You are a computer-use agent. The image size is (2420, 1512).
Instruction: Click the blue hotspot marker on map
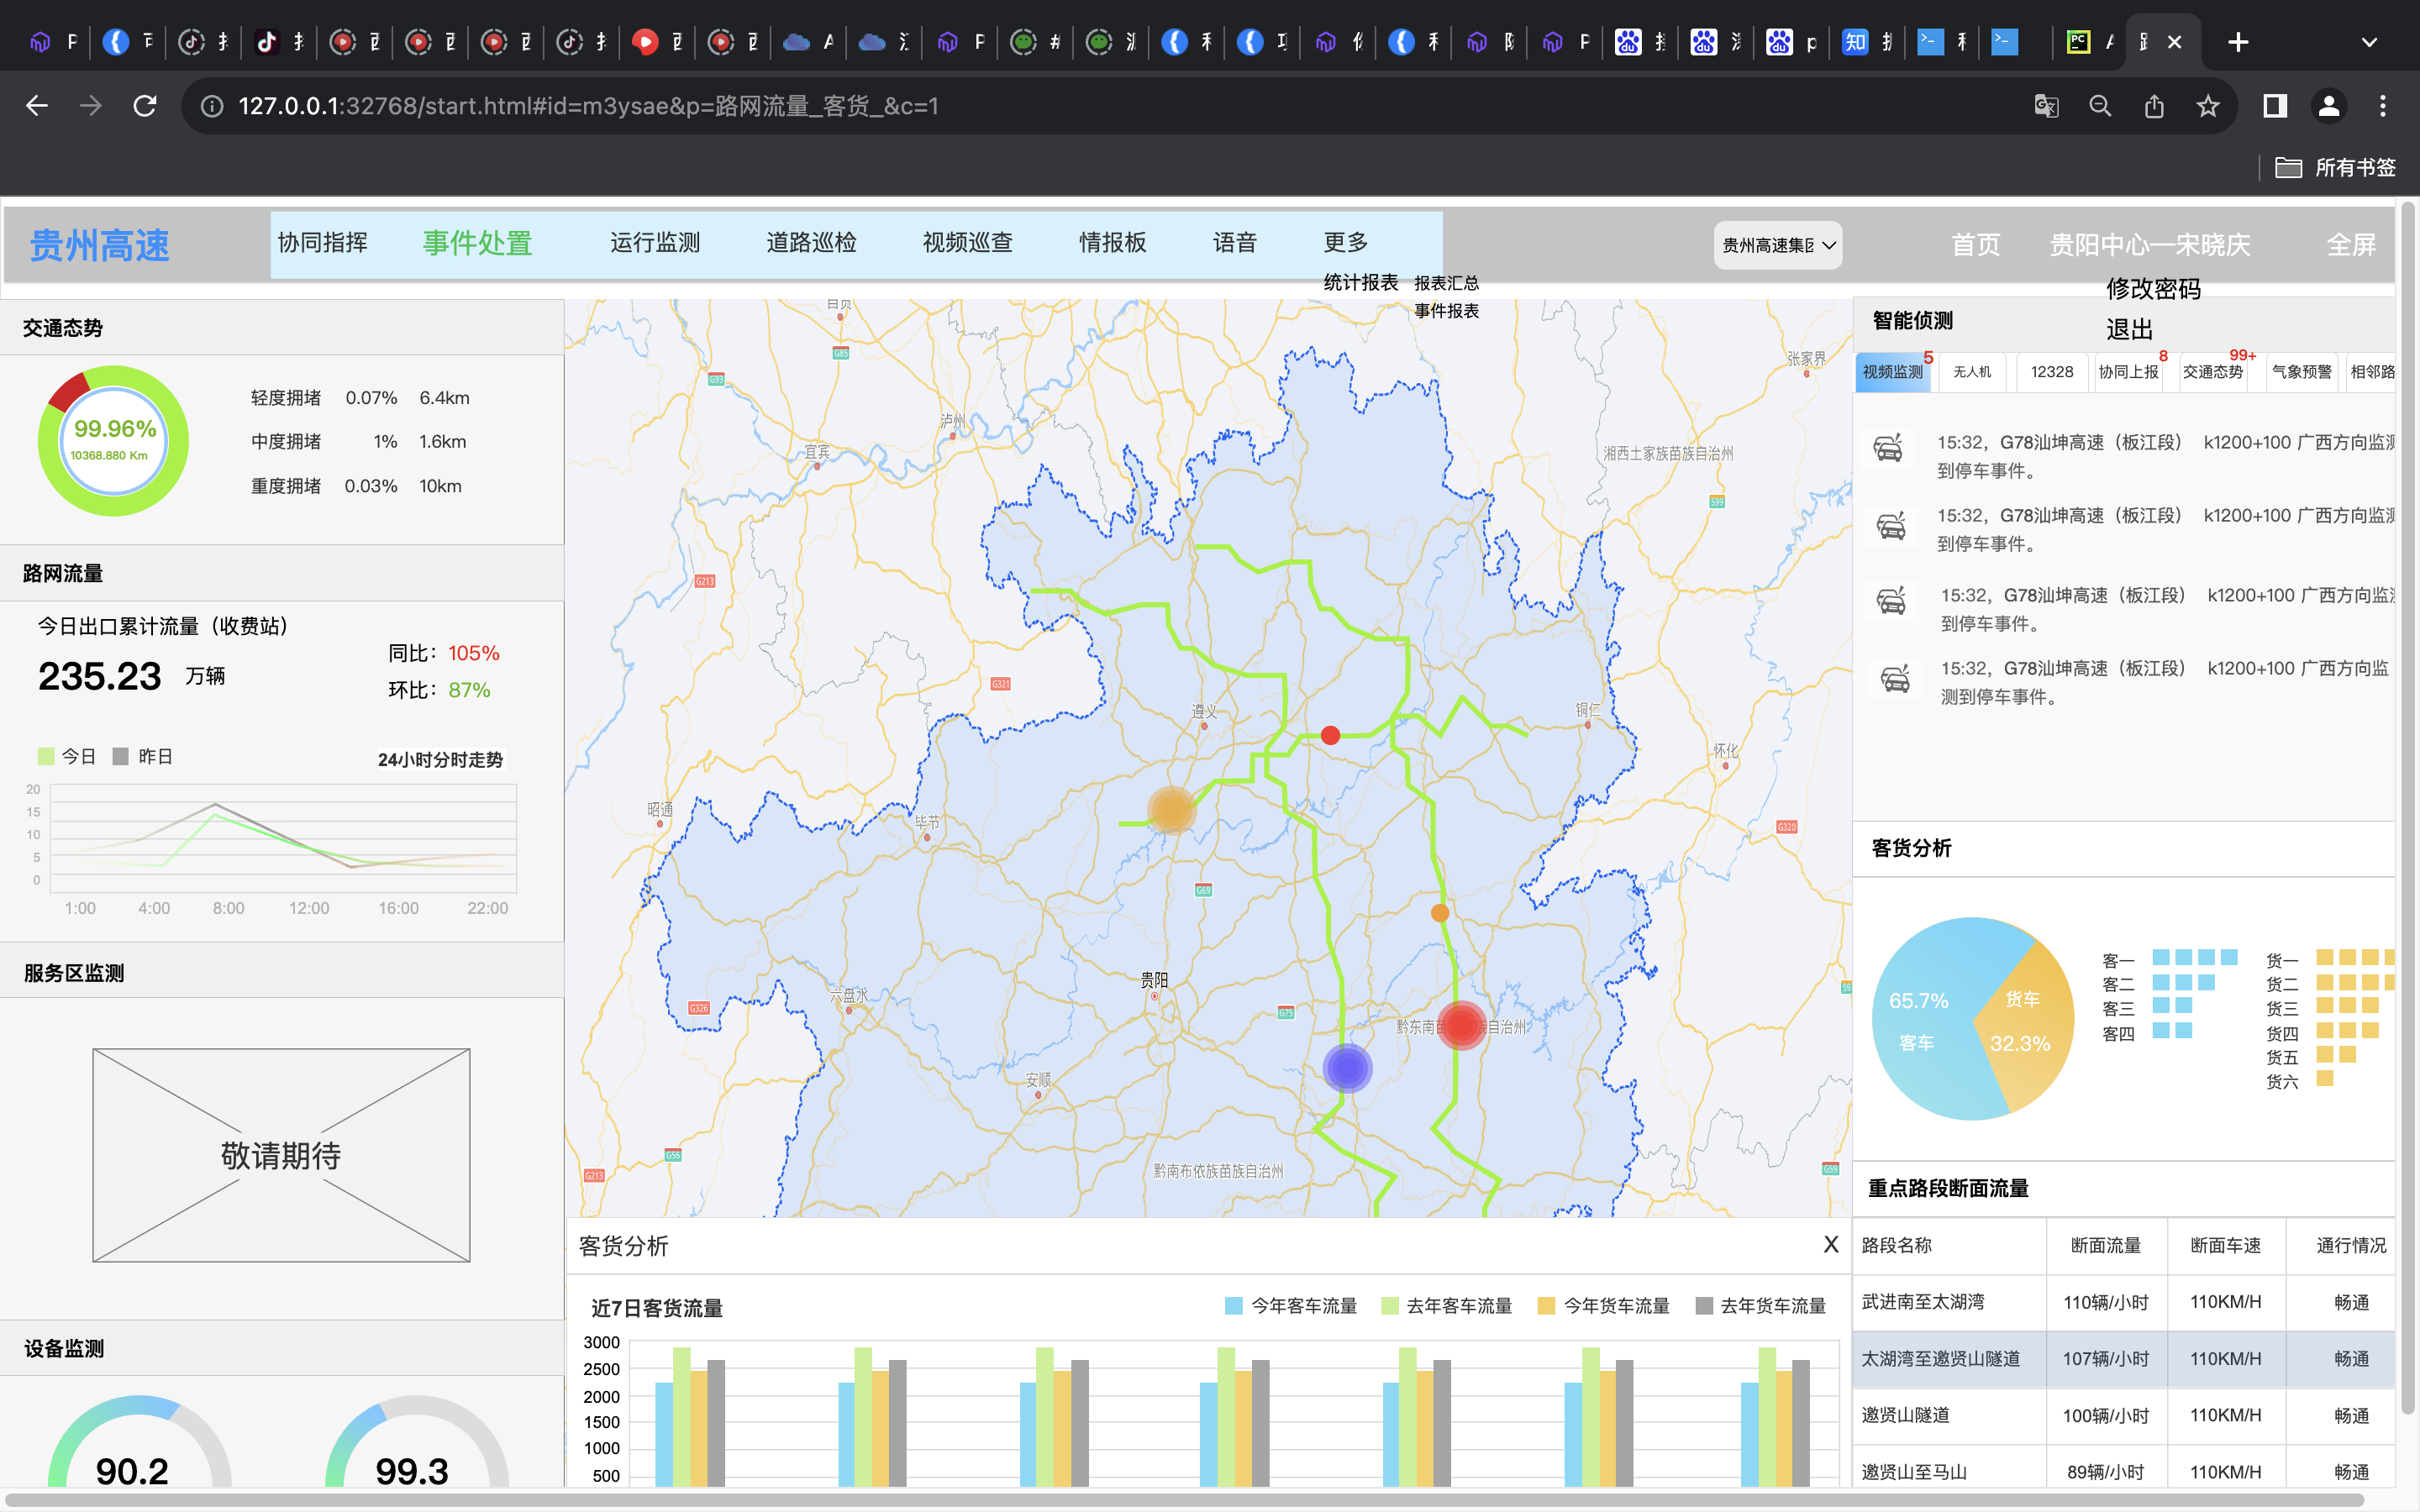pos(1347,1068)
